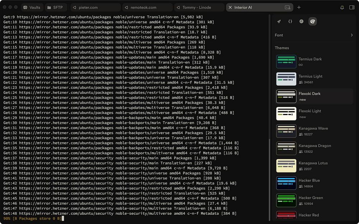Select the Kanagawa Dragon theme thumbnail
The height and width of the screenshot is (224, 359).
point(286,148)
